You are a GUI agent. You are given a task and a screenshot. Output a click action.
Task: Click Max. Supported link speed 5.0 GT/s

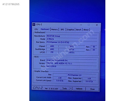[89, 81]
